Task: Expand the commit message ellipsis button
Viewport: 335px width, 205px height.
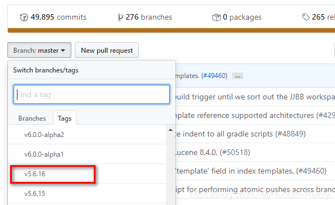Action: [238, 76]
